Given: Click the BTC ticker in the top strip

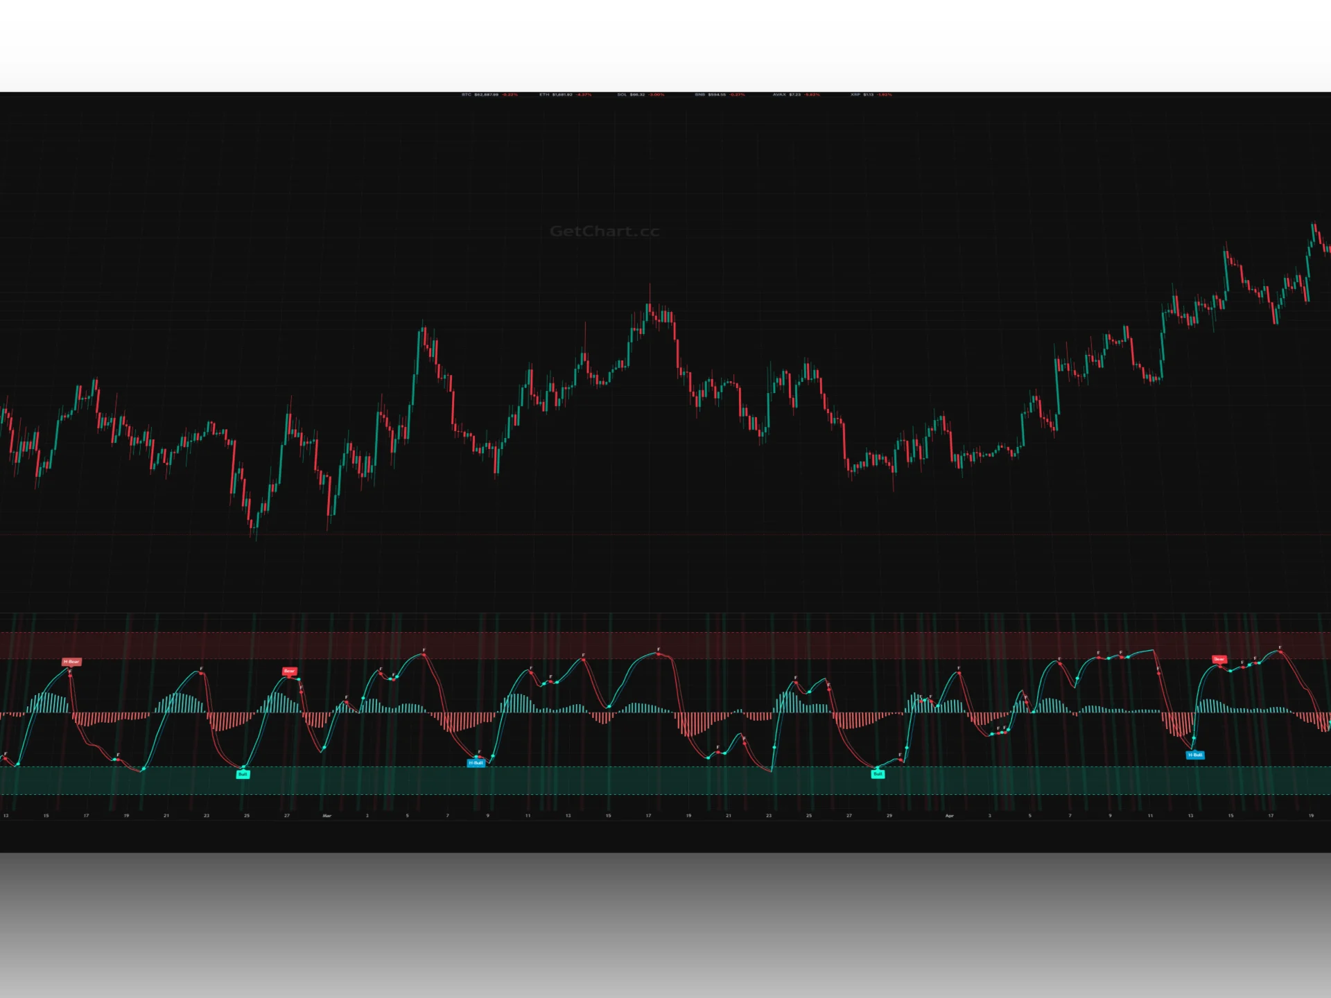Looking at the screenshot, I should pos(489,94).
